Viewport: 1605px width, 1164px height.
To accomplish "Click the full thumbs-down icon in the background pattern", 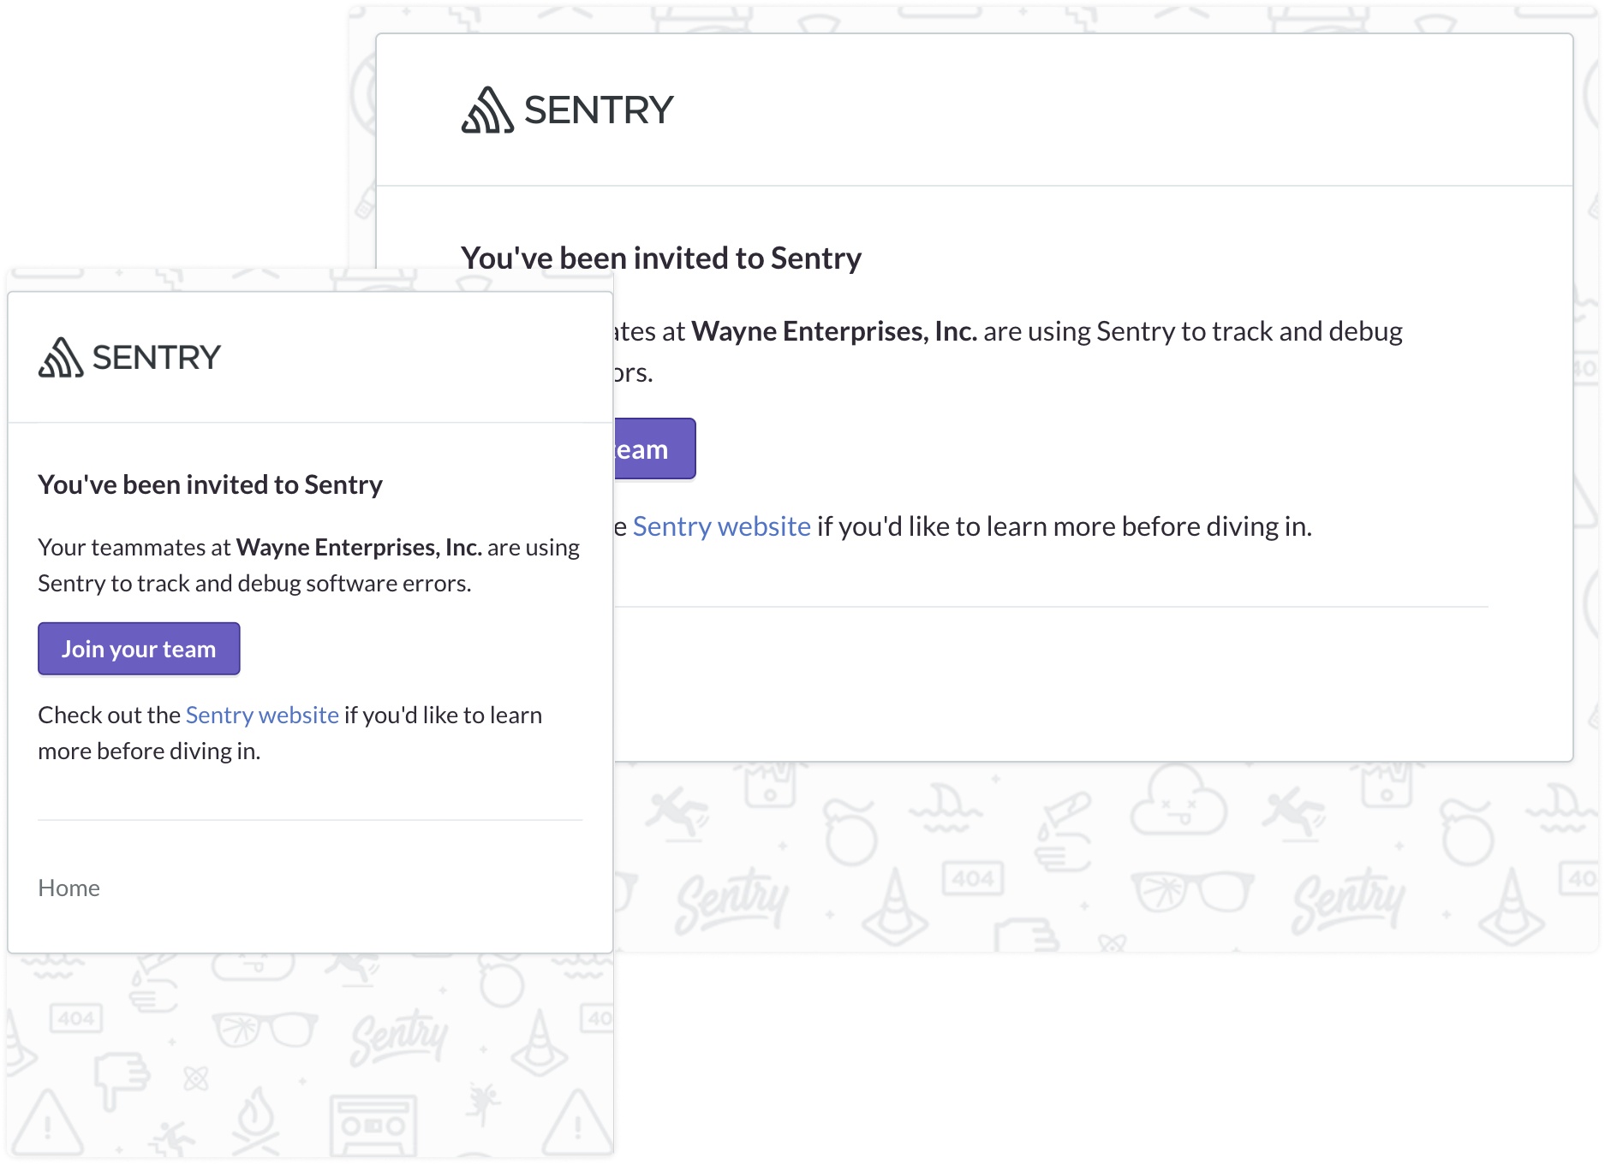I will click(x=121, y=1080).
